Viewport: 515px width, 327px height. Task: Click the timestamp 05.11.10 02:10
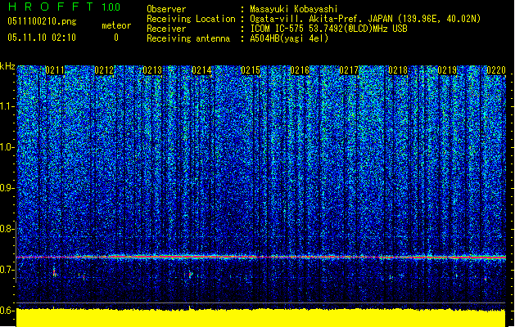tap(42, 38)
